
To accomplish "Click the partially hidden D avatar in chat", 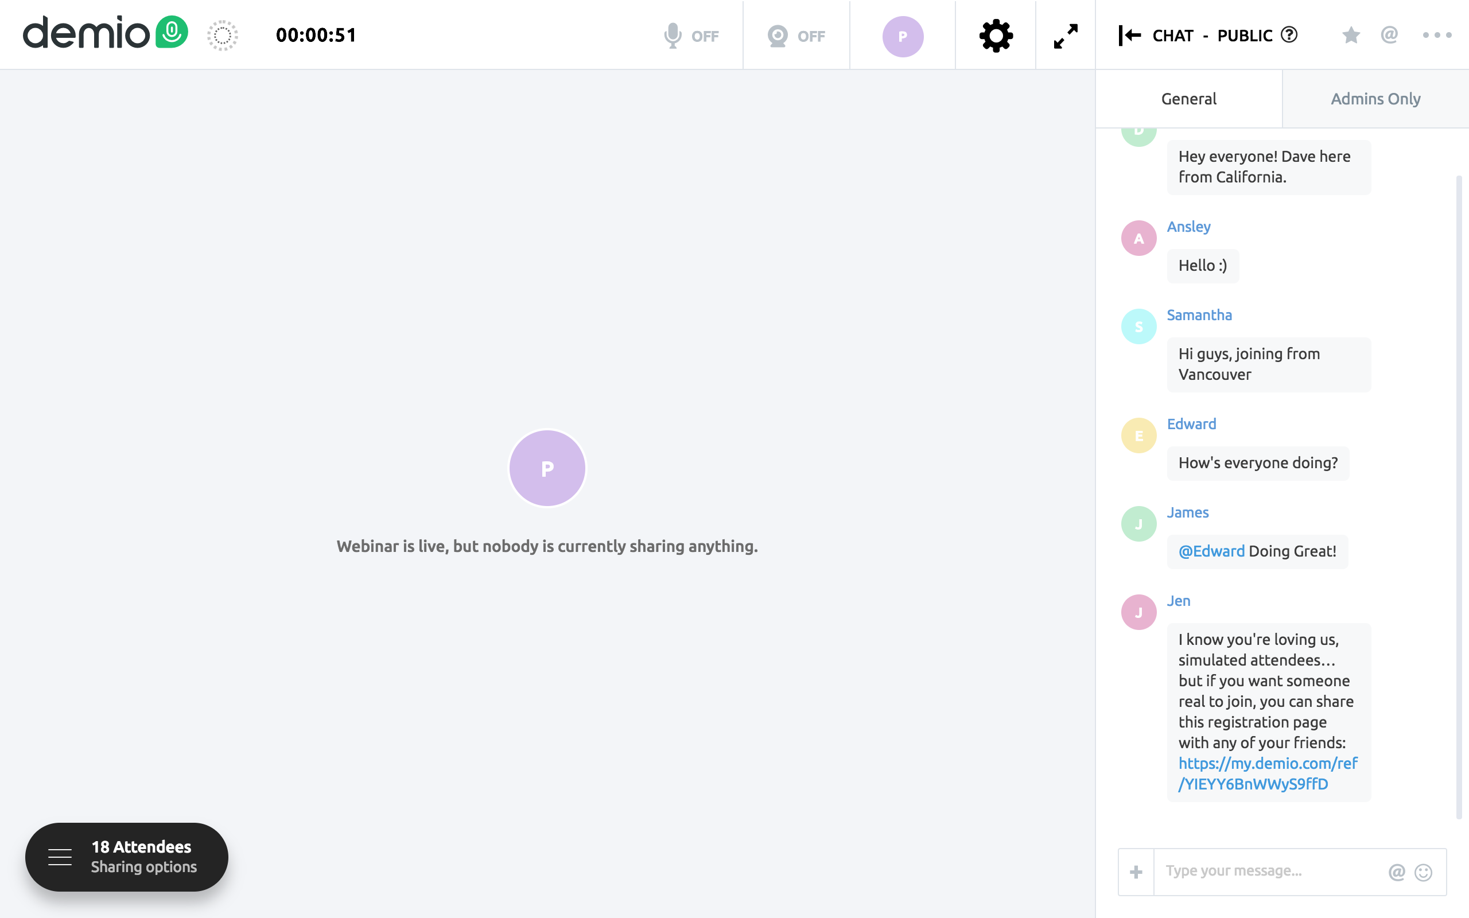I will click(1138, 137).
